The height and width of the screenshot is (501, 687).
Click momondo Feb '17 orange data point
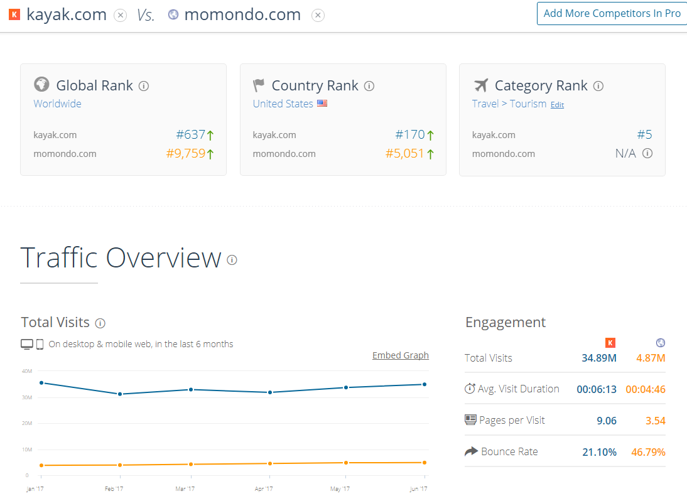pos(120,465)
